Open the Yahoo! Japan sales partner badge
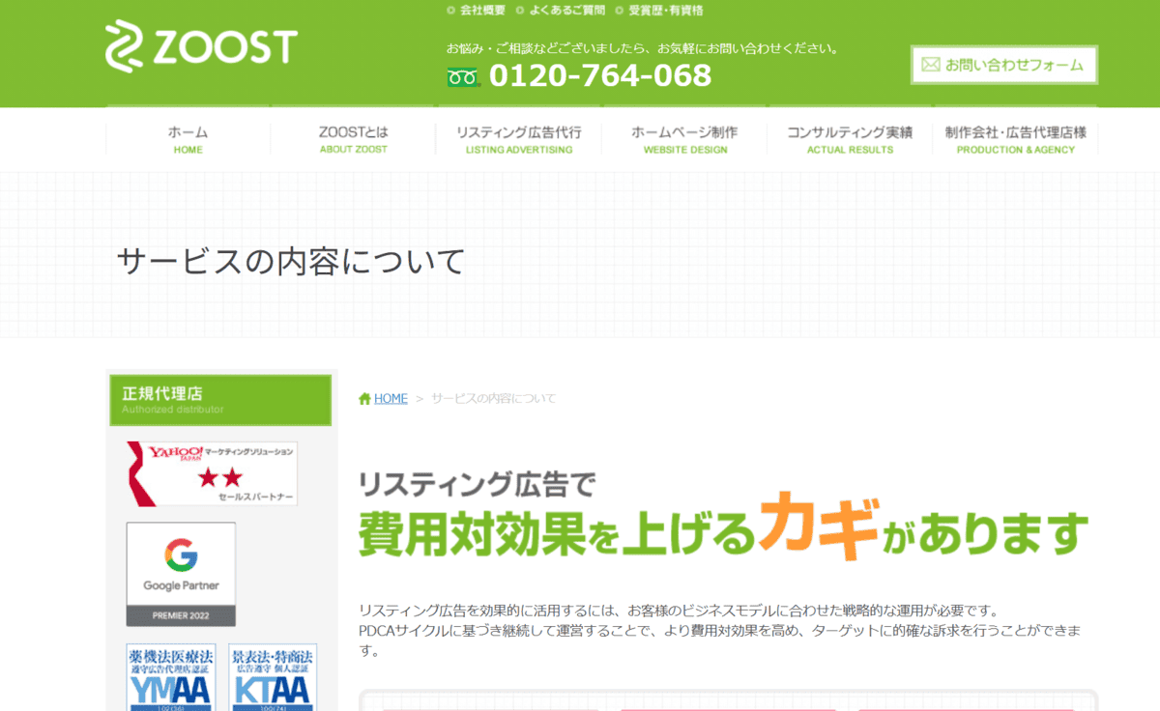 [x=212, y=473]
